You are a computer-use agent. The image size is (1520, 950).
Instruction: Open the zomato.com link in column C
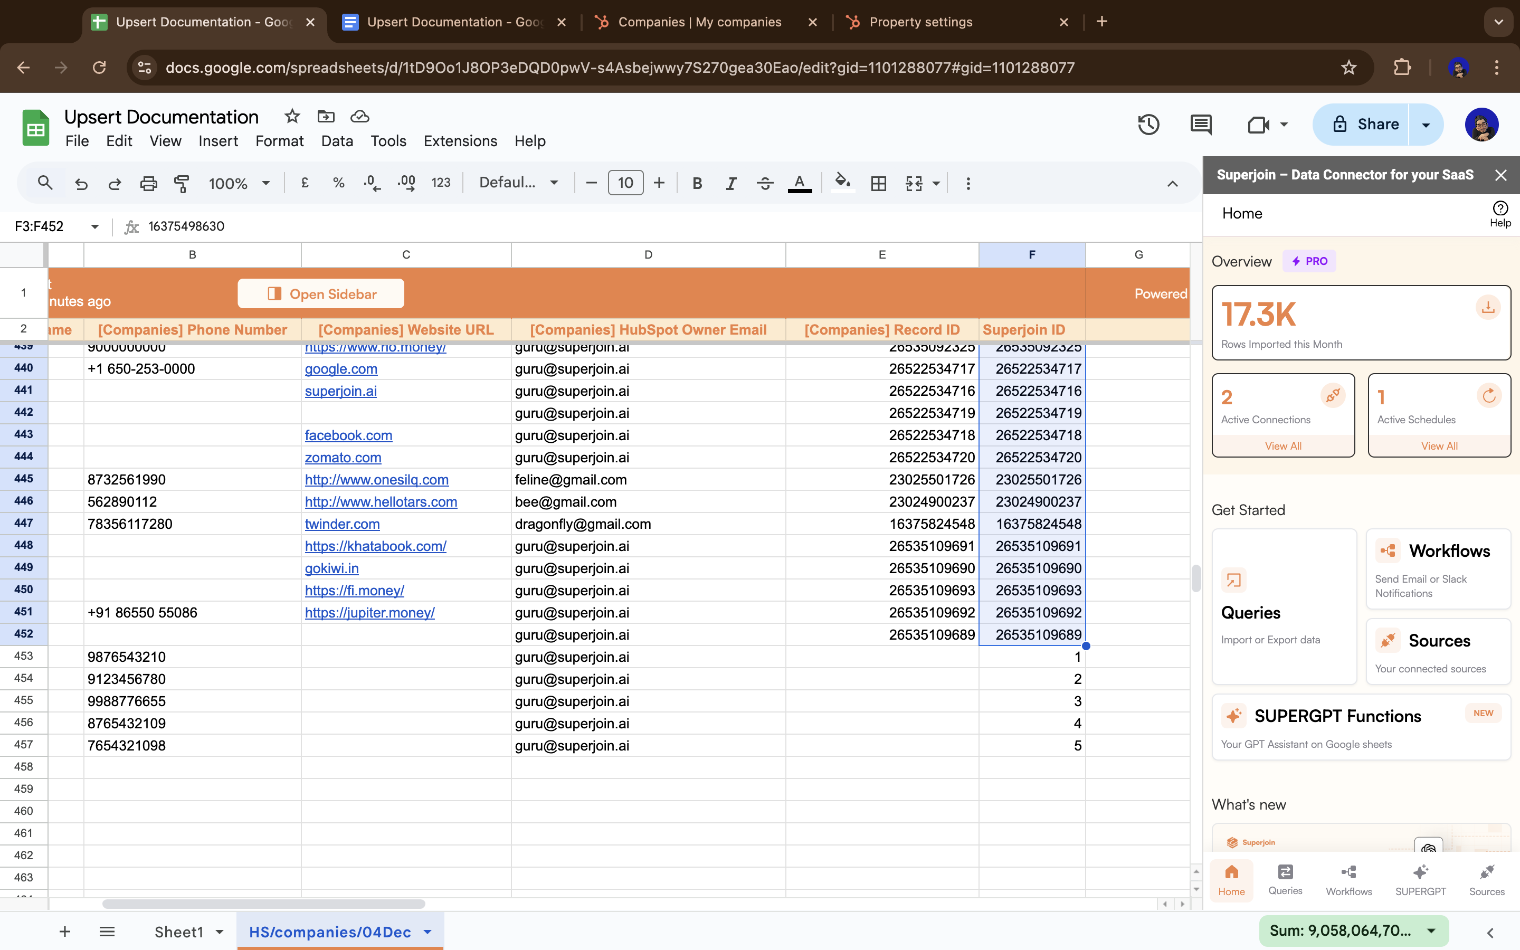(343, 458)
